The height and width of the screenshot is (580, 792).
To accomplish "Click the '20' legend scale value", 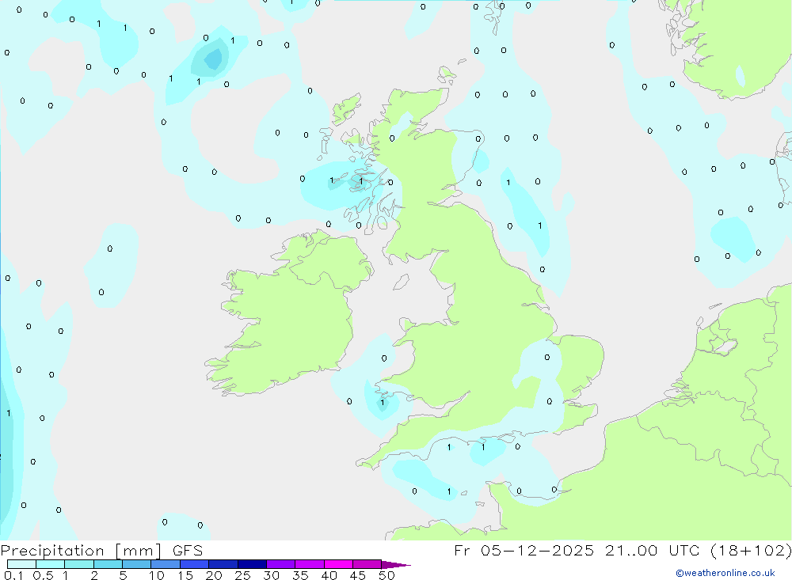I will point(214,575).
